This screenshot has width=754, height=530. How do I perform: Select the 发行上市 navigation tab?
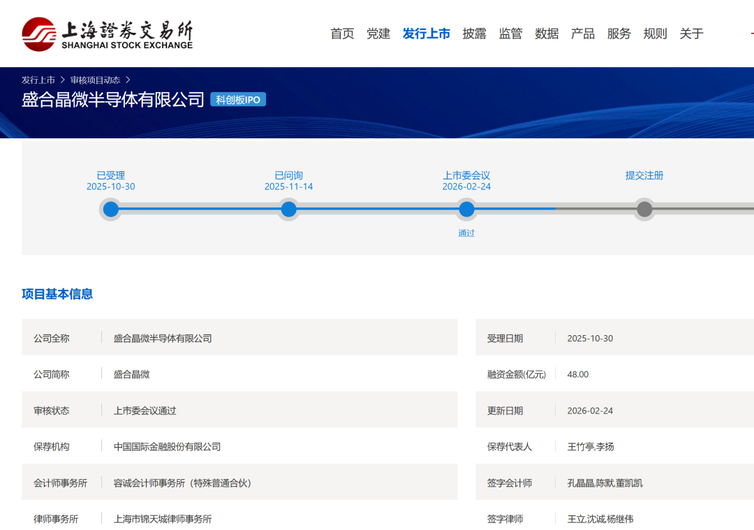tap(426, 34)
